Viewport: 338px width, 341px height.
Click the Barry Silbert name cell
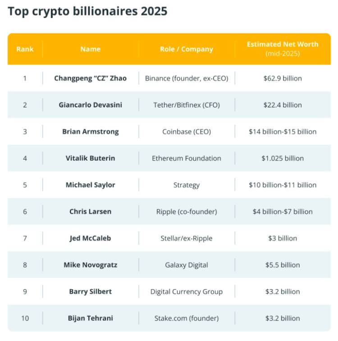click(x=90, y=291)
